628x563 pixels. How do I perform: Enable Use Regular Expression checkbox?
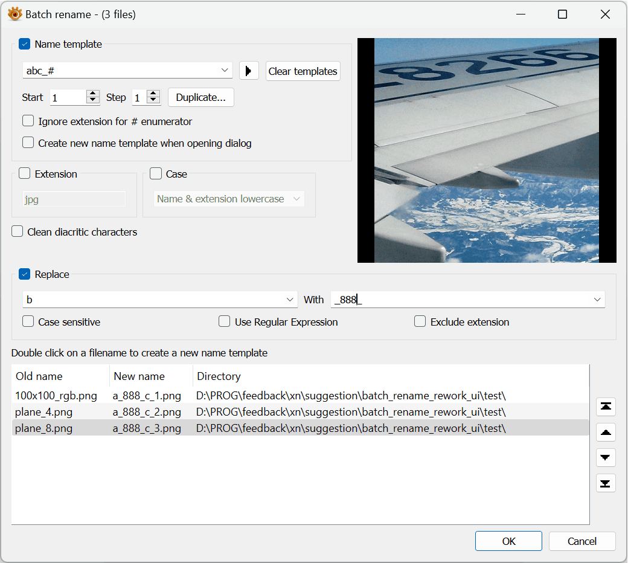pyautogui.click(x=225, y=322)
